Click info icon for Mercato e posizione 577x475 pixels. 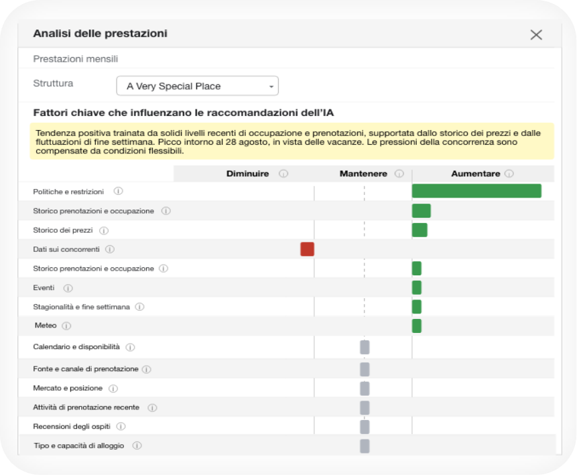[113, 389]
